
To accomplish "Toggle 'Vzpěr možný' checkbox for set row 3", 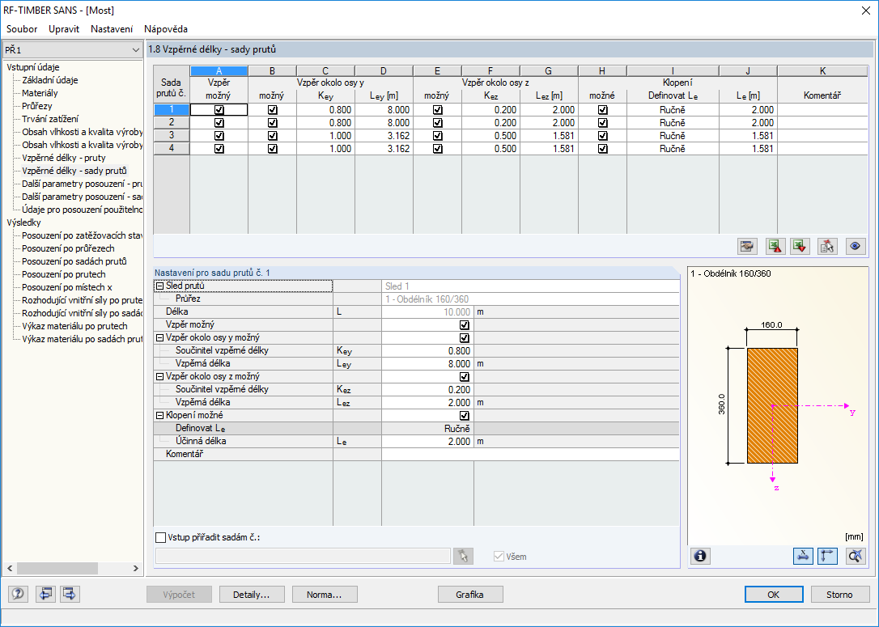I will click(219, 136).
